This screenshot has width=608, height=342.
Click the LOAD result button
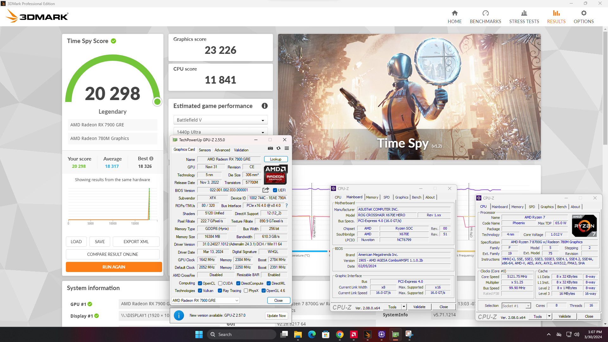(x=76, y=242)
